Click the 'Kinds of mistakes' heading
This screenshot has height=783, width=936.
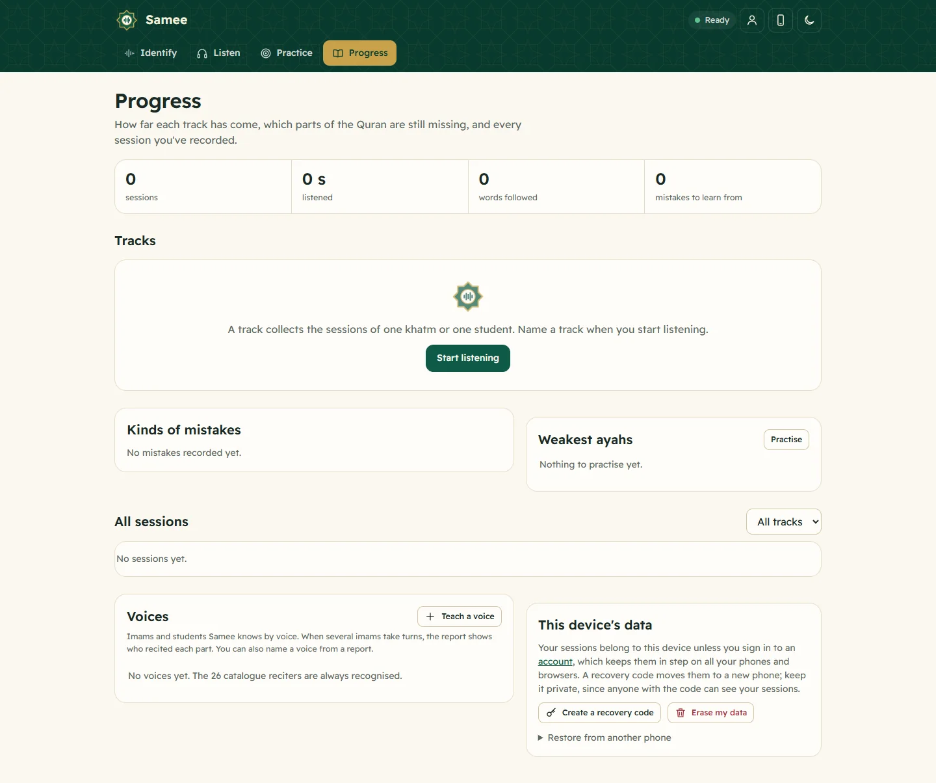(184, 430)
